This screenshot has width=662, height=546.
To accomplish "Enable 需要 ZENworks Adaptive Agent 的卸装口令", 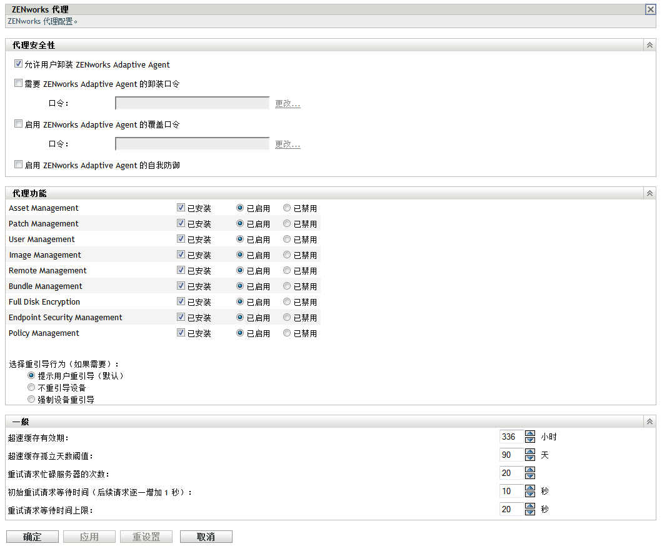I will tap(18, 83).
